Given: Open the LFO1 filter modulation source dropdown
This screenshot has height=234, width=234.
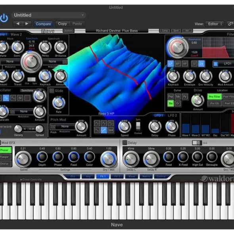Looking at the screenshot, I should click(x=223, y=64).
